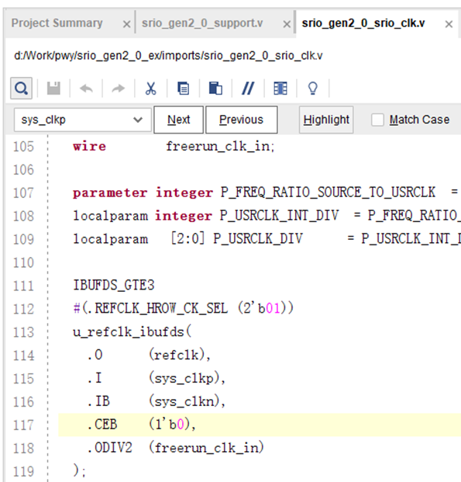Click the Copy icon in editor toolbar

(183, 88)
